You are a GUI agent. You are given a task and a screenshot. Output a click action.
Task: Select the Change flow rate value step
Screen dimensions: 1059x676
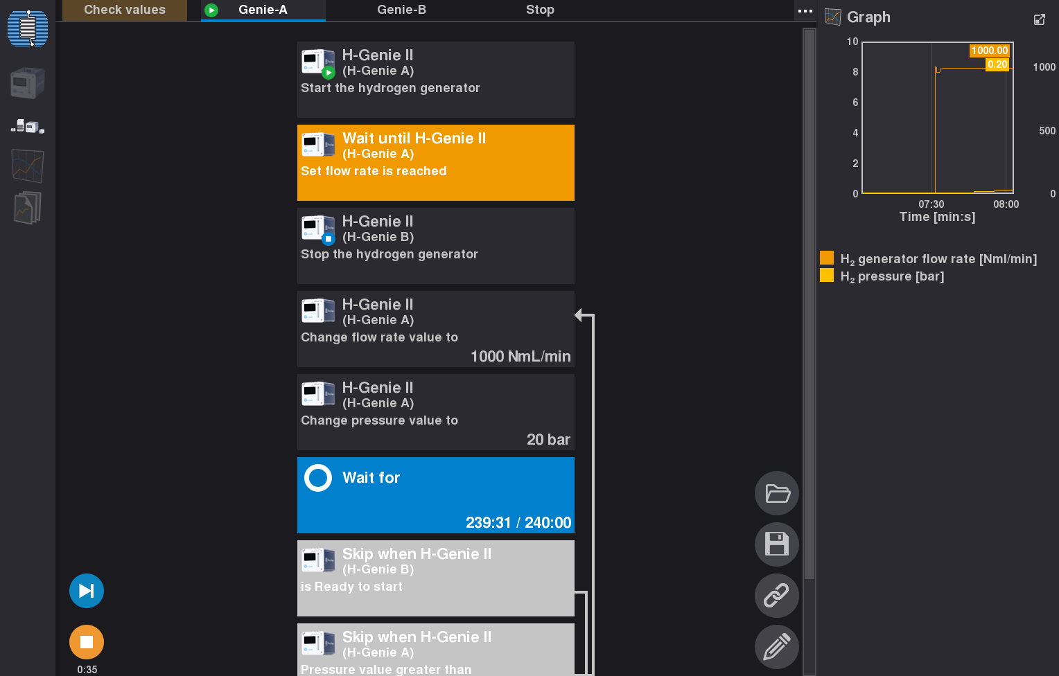click(x=436, y=329)
